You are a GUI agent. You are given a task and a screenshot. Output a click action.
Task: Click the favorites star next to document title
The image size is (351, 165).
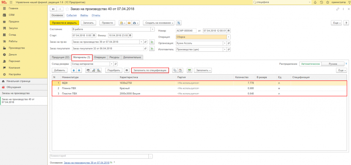[67, 9]
